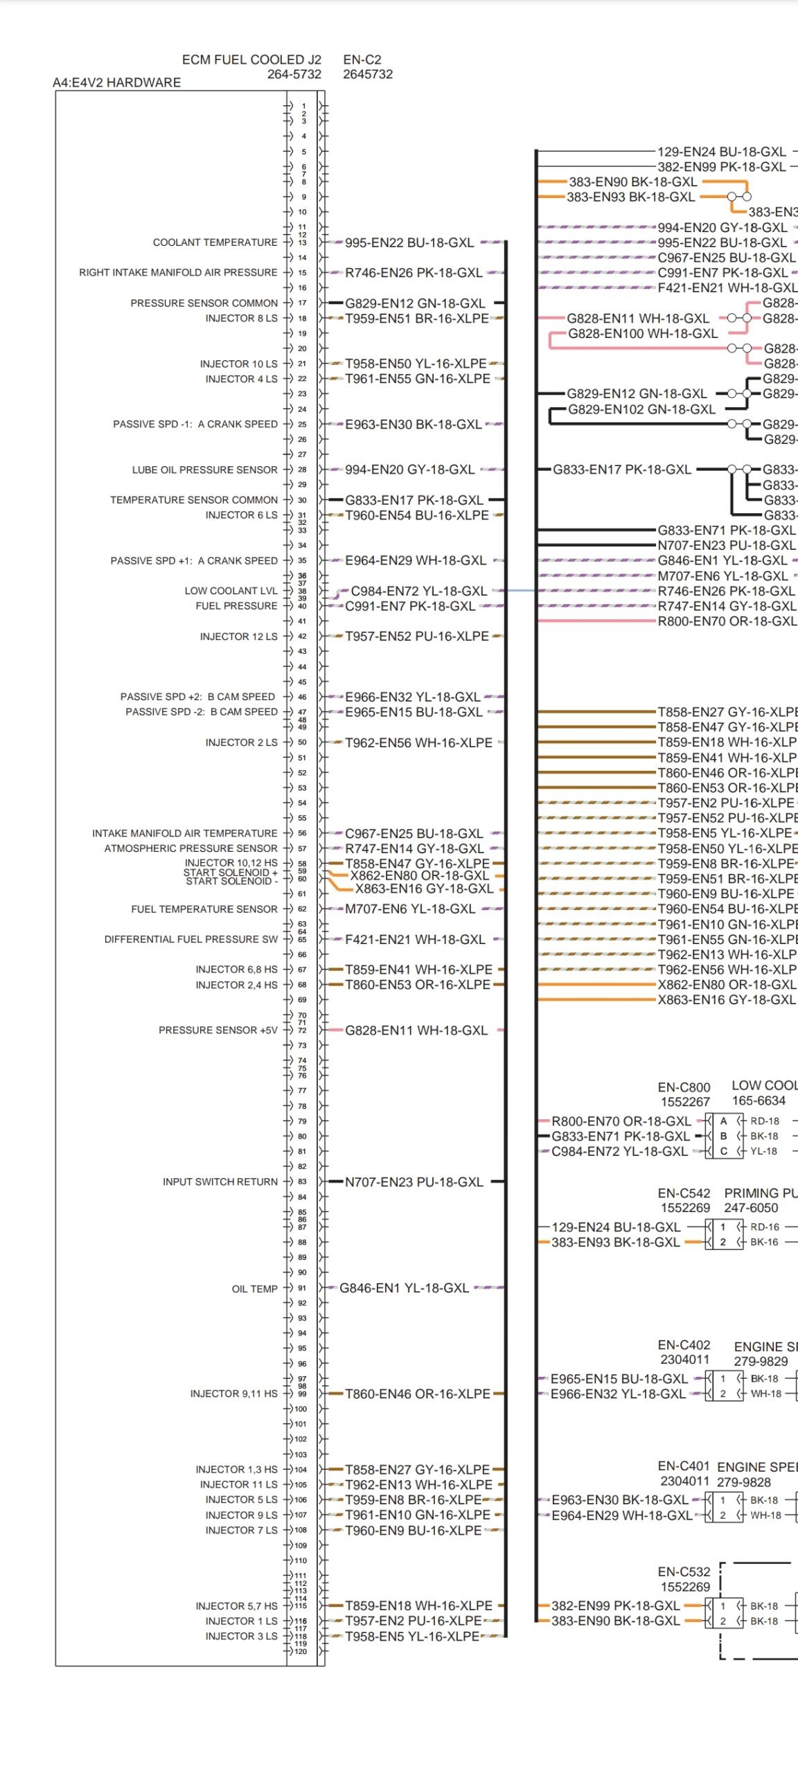Click the FUEL TEMPERATURE SENSOR label
The height and width of the screenshot is (1773, 798).
point(204,909)
